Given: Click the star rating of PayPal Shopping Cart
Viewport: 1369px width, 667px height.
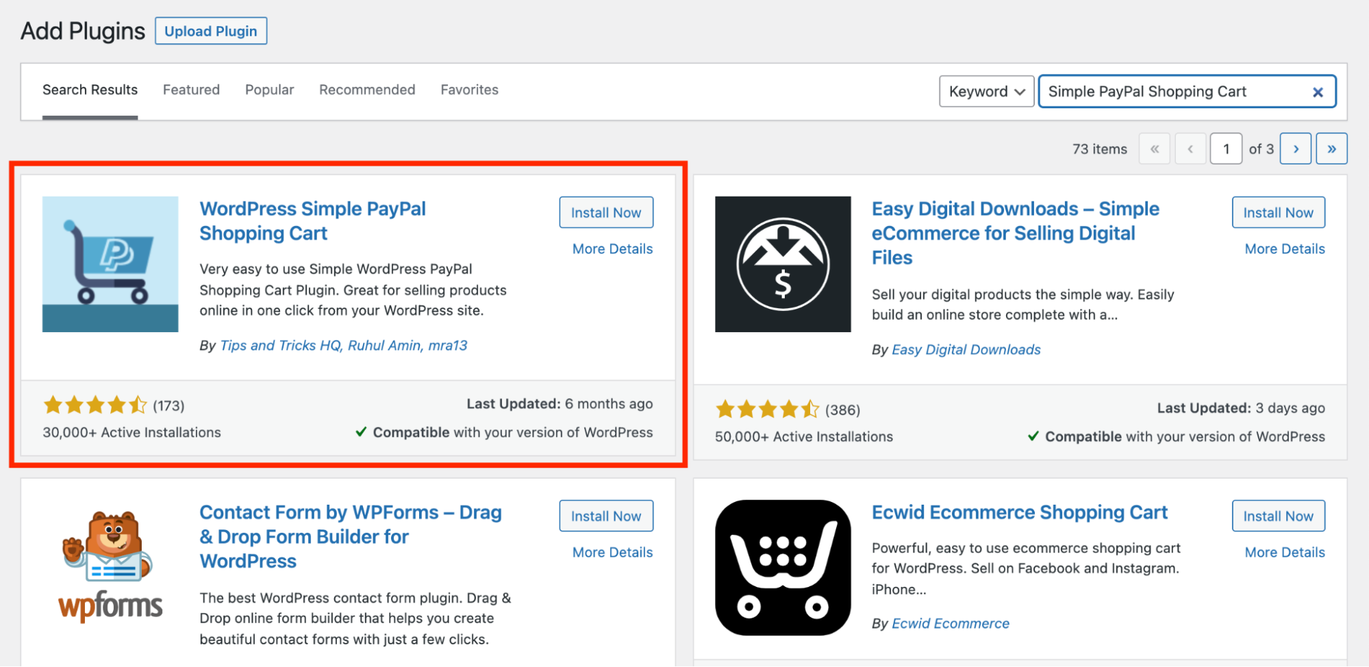Looking at the screenshot, I should (x=95, y=405).
